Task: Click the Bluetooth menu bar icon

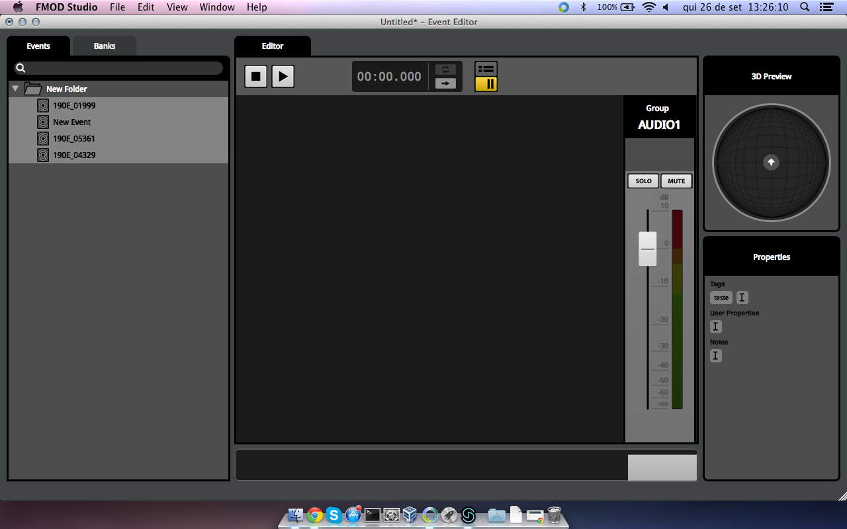Action: 583,7
